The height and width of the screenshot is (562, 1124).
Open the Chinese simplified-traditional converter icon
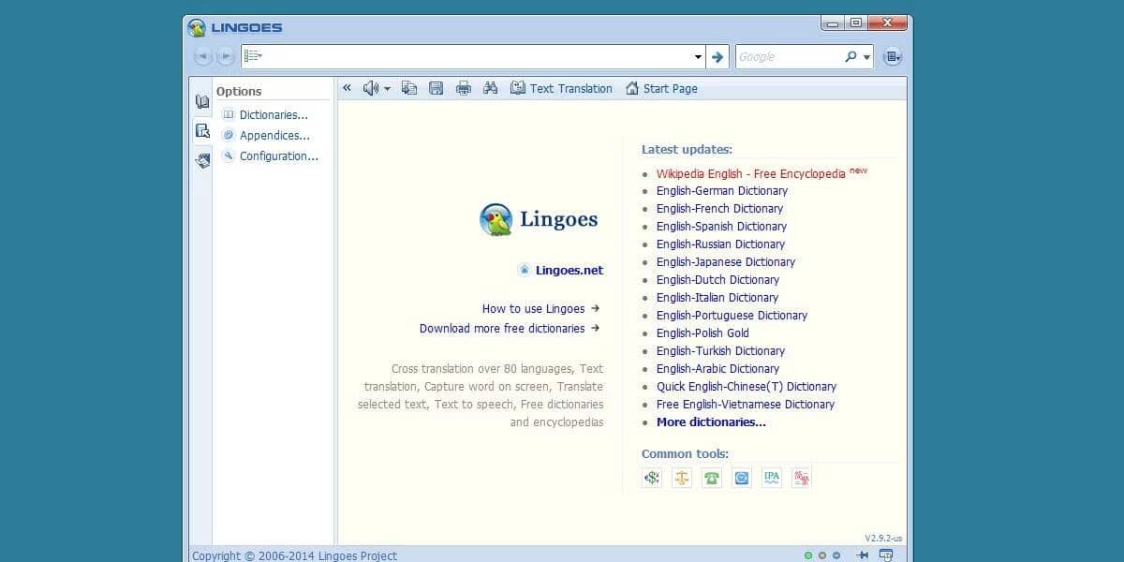802,478
